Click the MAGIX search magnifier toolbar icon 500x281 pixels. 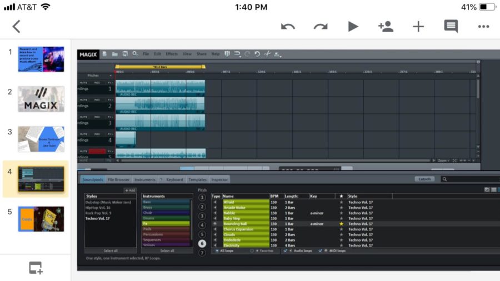(x=135, y=54)
